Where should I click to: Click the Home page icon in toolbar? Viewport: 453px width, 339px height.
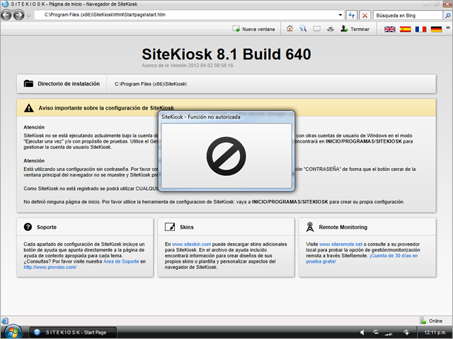pyautogui.click(x=289, y=30)
